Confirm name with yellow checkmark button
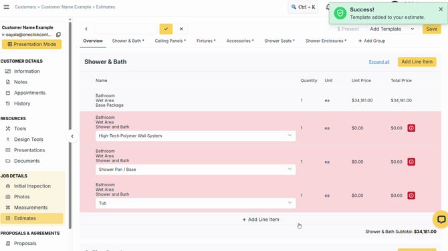This screenshot has width=448, height=251. point(166,29)
